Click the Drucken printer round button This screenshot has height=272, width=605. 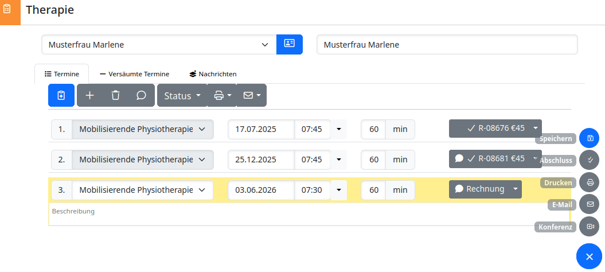click(589, 182)
